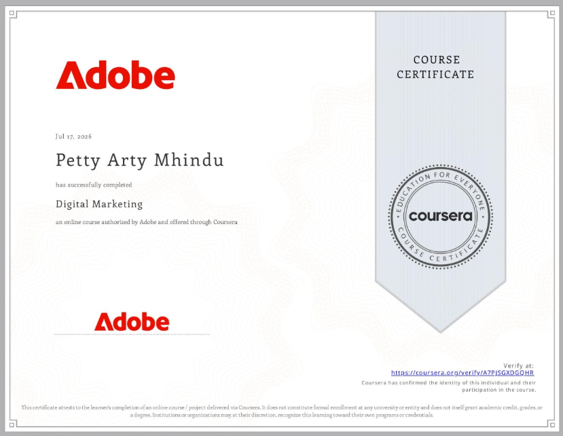Click the COURSE CERTIFICATE ribbon heading
The width and height of the screenshot is (563, 436).
coord(435,67)
